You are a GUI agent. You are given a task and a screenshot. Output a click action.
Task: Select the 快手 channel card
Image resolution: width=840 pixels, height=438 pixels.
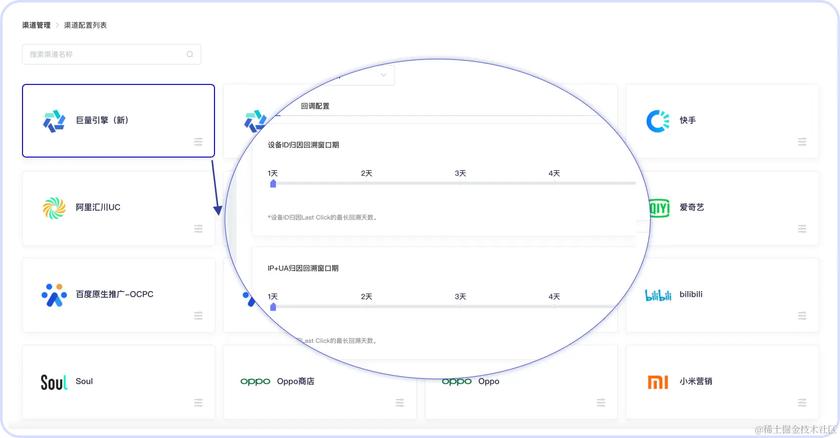click(722, 121)
